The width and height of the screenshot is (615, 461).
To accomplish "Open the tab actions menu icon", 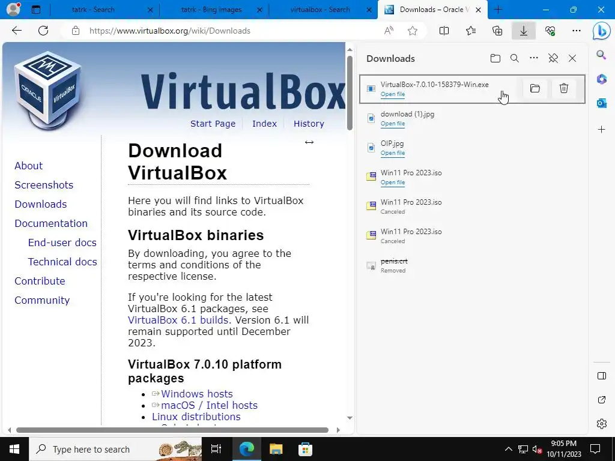I will click(x=35, y=10).
